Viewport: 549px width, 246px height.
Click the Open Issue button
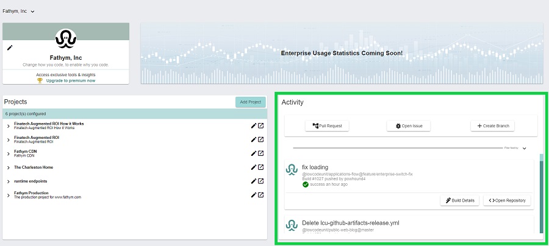point(408,126)
